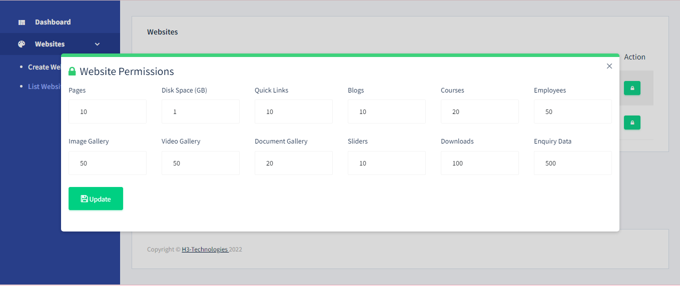
Task: Click the second row green lock button
Action: pyautogui.click(x=632, y=122)
